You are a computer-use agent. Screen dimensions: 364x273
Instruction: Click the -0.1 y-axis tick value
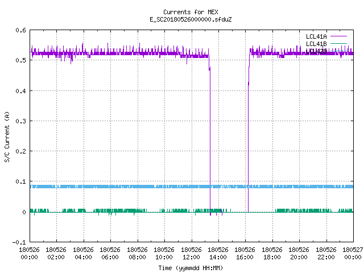click(19, 242)
